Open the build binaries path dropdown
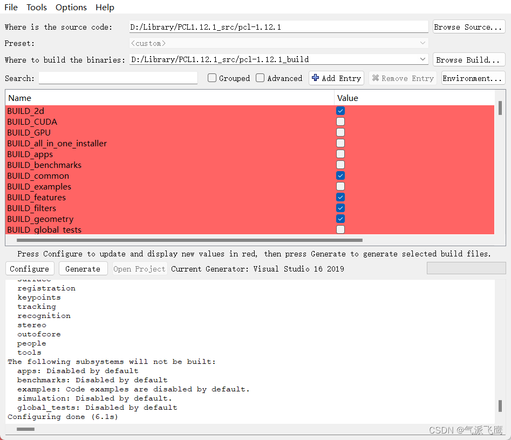The image size is (511, 440). [423, 59]
